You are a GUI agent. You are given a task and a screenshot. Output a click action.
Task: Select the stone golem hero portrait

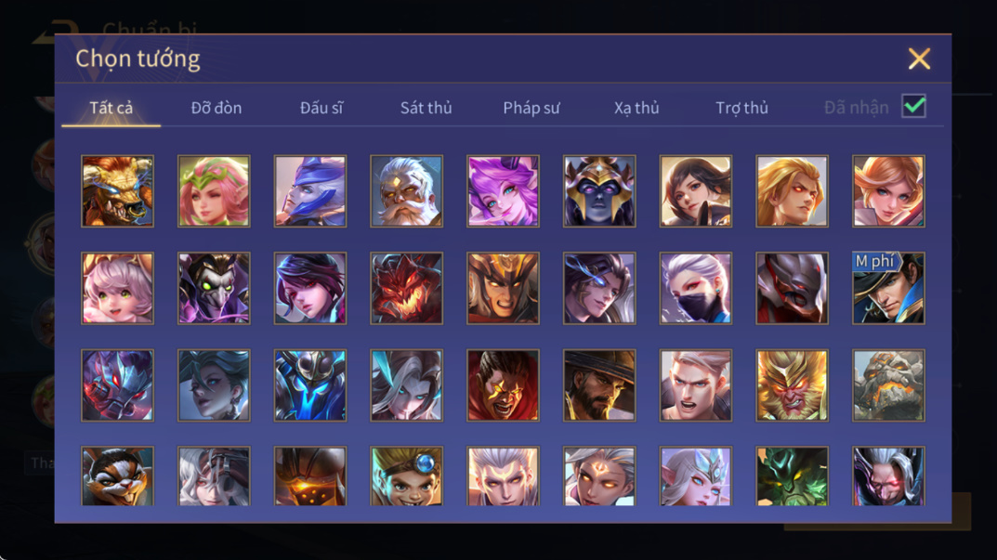point(888,385)
